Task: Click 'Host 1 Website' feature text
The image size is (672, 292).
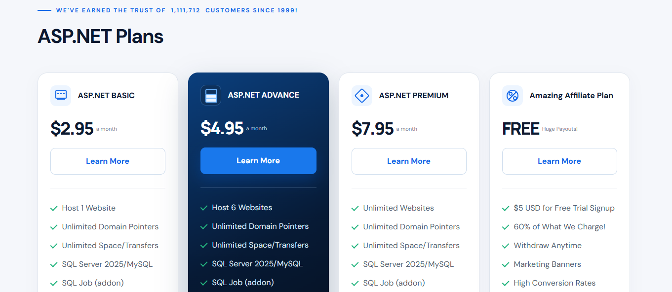Action: 89,208
